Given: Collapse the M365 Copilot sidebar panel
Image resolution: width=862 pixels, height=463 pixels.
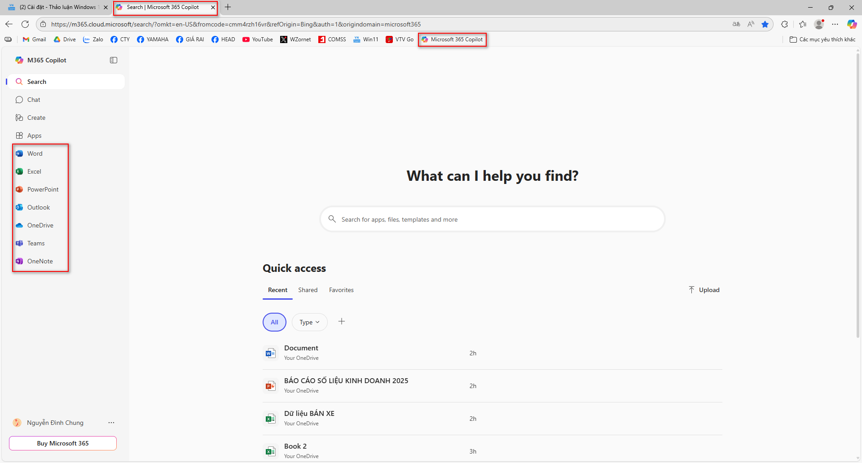Looking at the screenshot, I should [114, 60].
